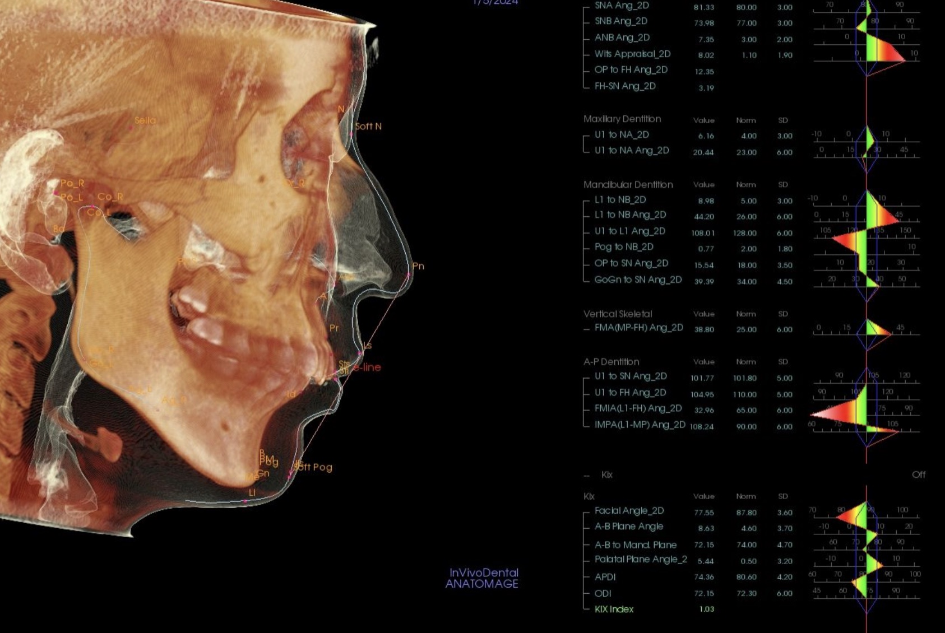
Task: Click the APDI measurement label
Action: pos(605,577)
